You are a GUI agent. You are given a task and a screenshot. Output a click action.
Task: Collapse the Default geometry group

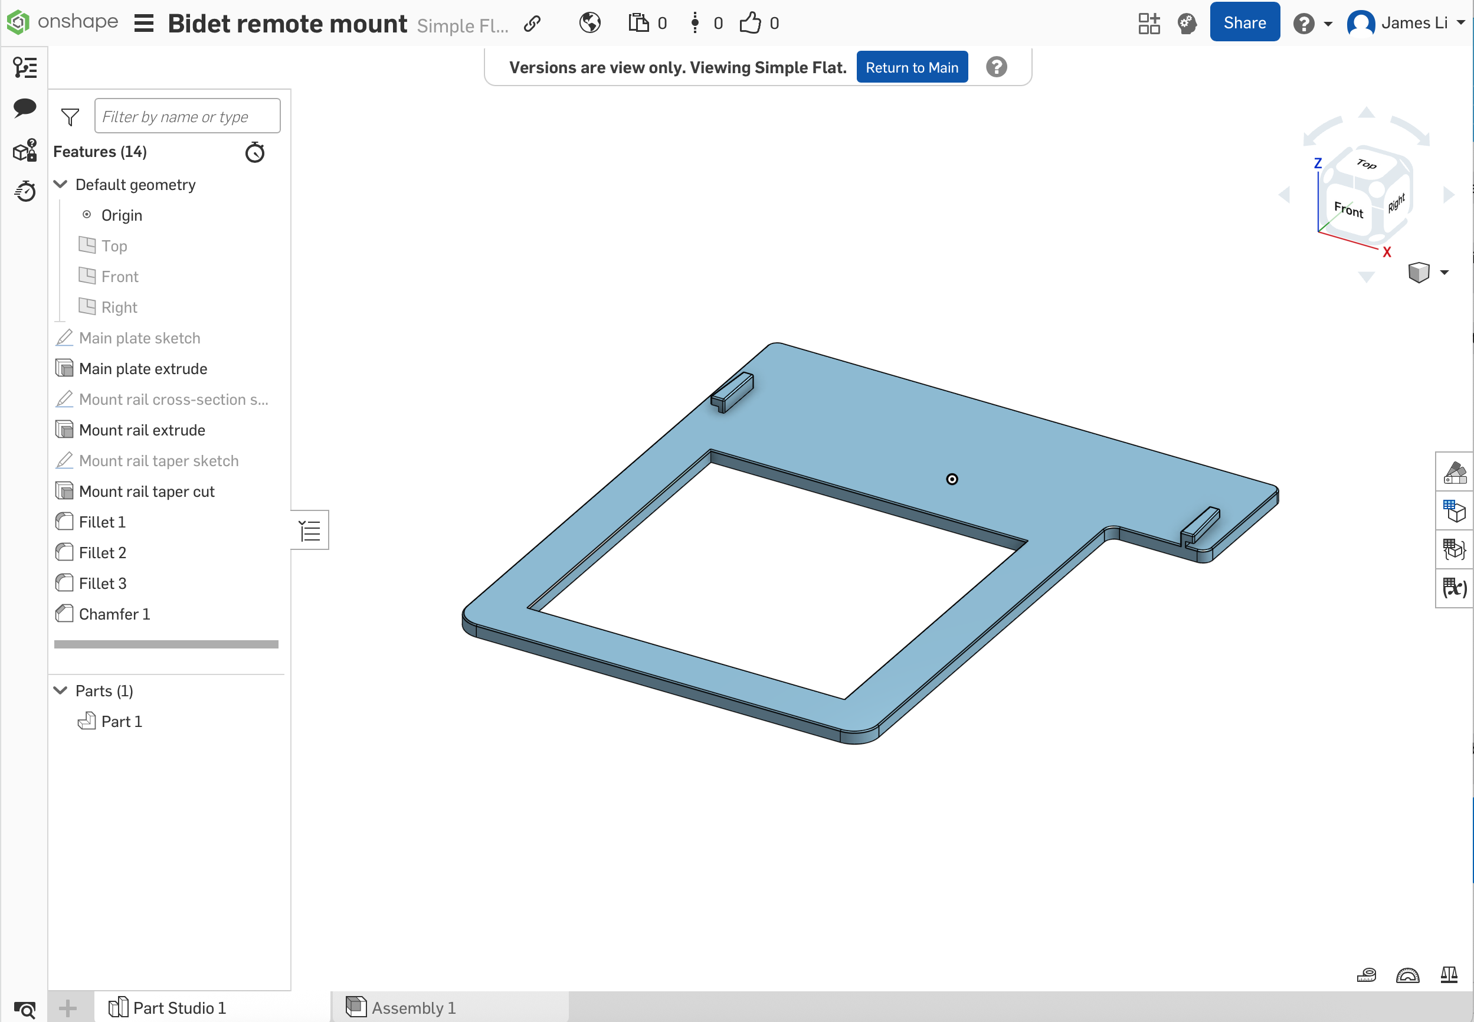pyautogui.click(x=61, y=185)
